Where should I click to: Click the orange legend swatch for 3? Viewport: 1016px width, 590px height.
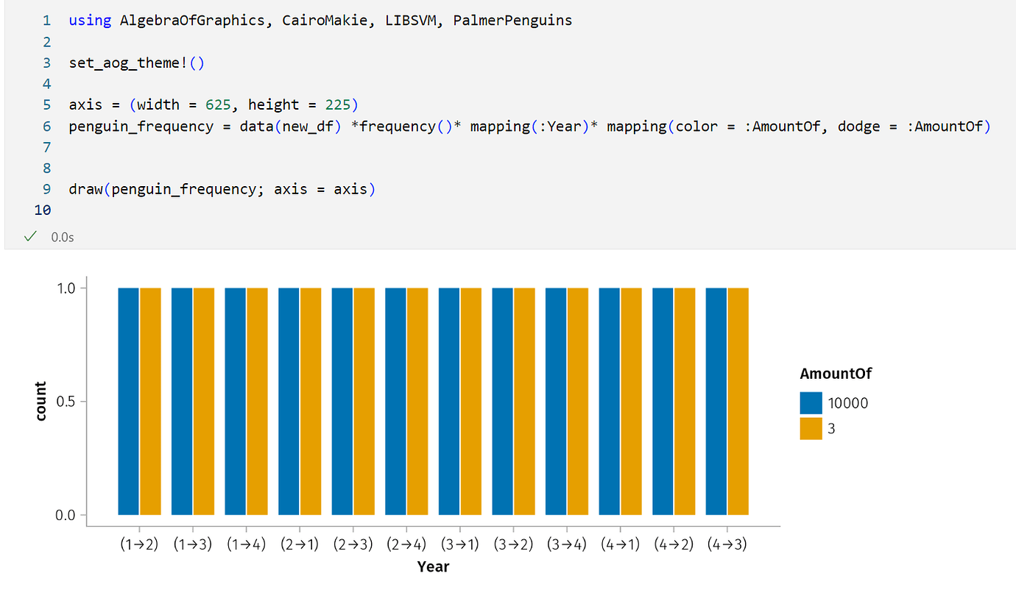point(810,427)
